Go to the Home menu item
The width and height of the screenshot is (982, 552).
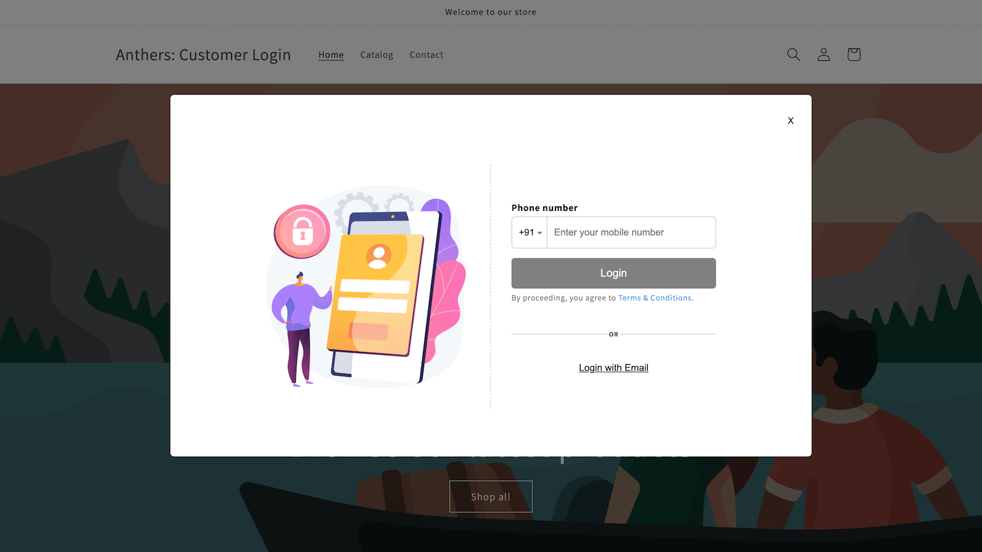click(331, 55)
